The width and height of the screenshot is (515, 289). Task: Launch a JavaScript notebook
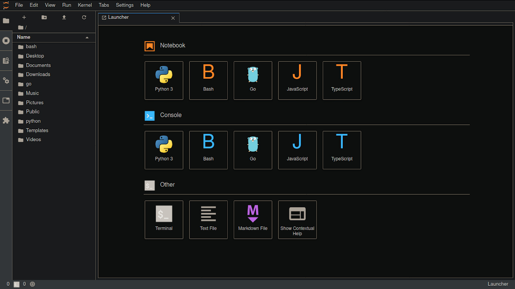click(x=297, y=80)
